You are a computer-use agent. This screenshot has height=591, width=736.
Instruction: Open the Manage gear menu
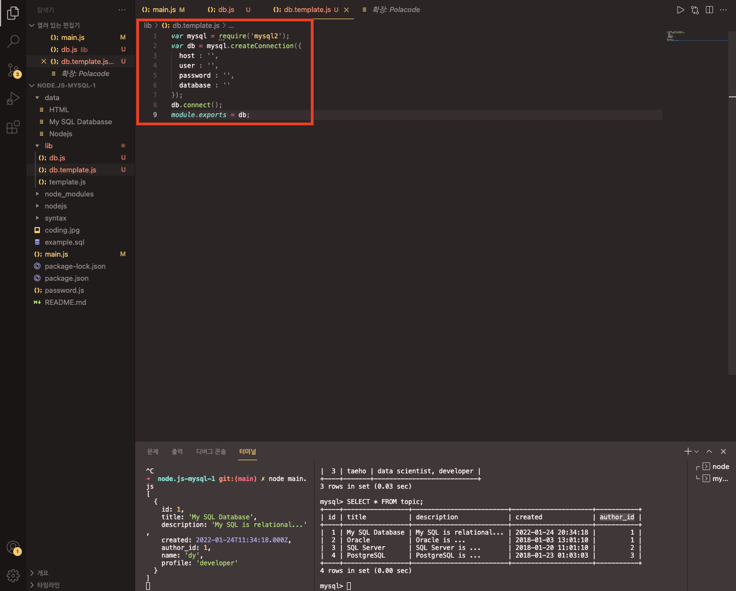click(x=13, y=576)
